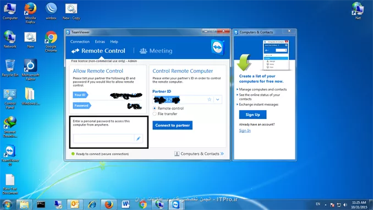Image resolution: width=373 pixels, height=210 pixels.
Task: Select the Network desktop icon
Action: tap(10, 40)
